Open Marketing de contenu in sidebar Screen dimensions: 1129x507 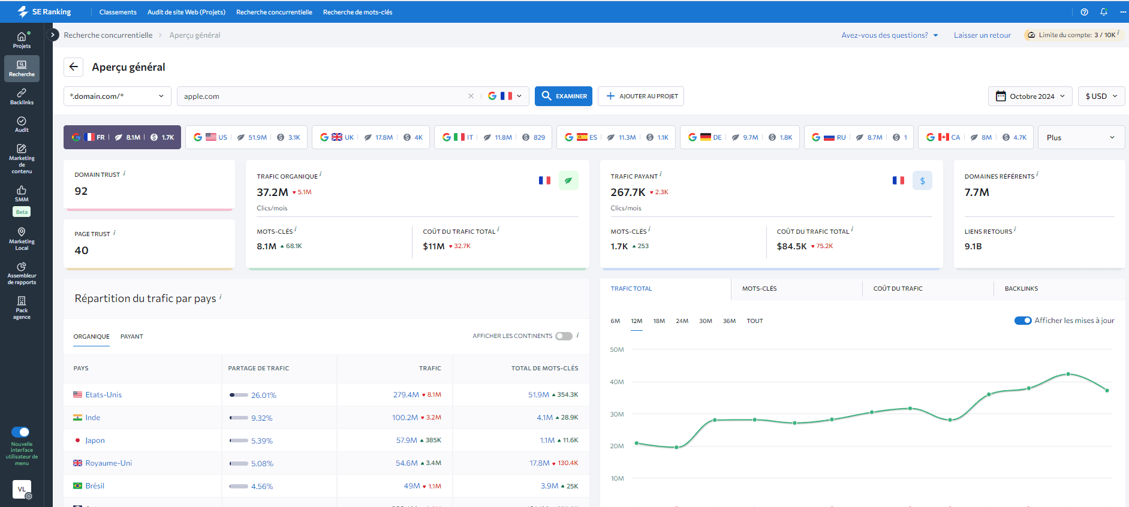(x=22, y=158)
